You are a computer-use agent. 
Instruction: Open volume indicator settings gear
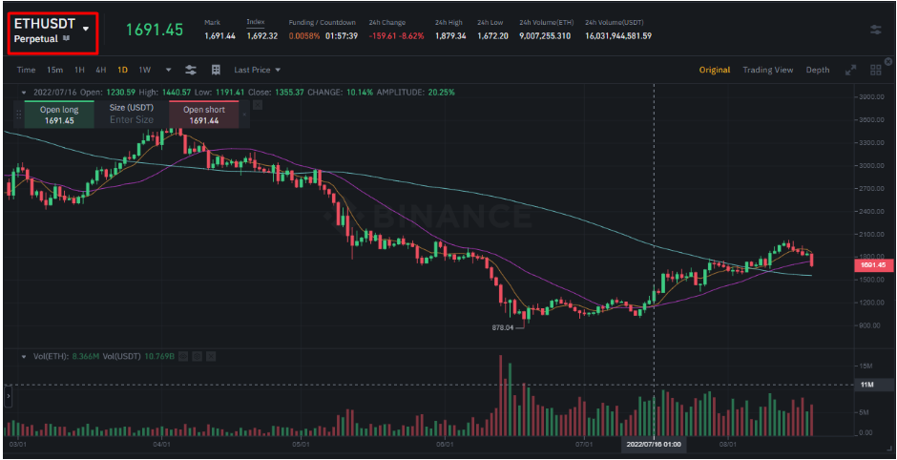coord(195,356)
